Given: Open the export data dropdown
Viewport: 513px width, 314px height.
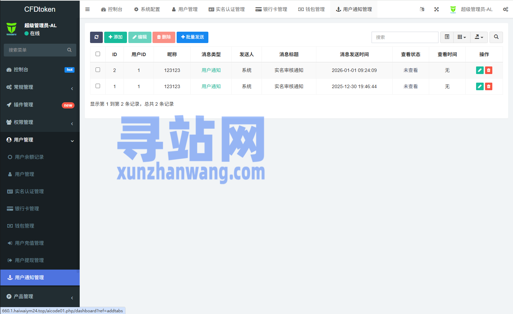Looking at the screenshot, I should (479, 37).
